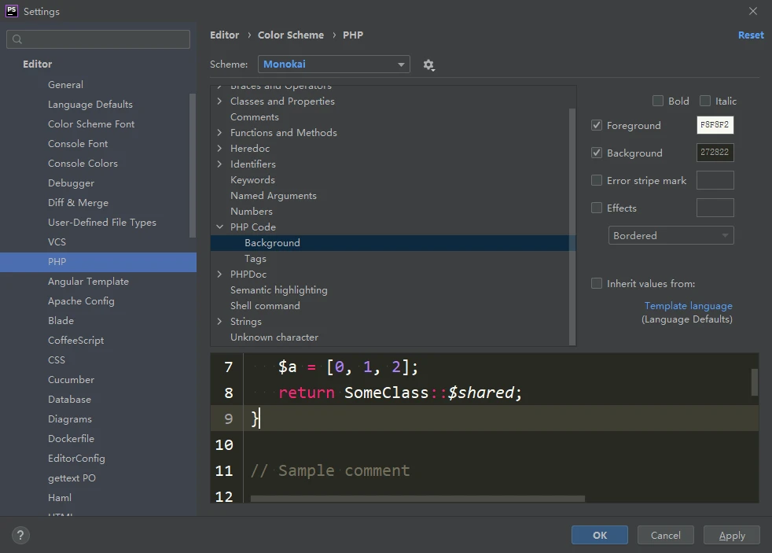Collapse the PHP Code tree node
Screen dimensions: 772x553
(220, 227)
